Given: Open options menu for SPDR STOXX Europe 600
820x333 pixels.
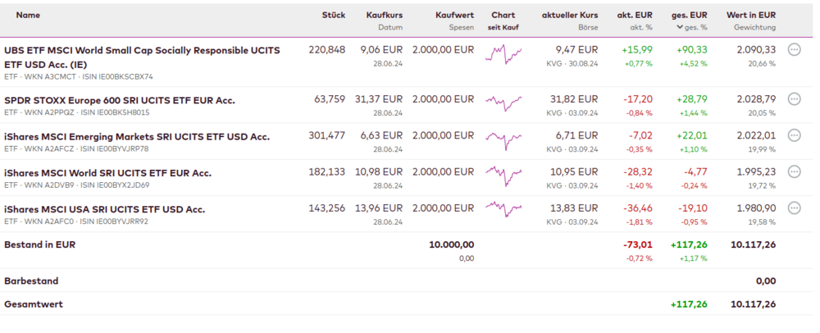Looking at the screenshot, I should point(794,99).
